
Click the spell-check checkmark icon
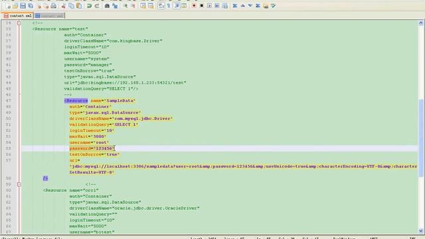[x=273, y=6]
